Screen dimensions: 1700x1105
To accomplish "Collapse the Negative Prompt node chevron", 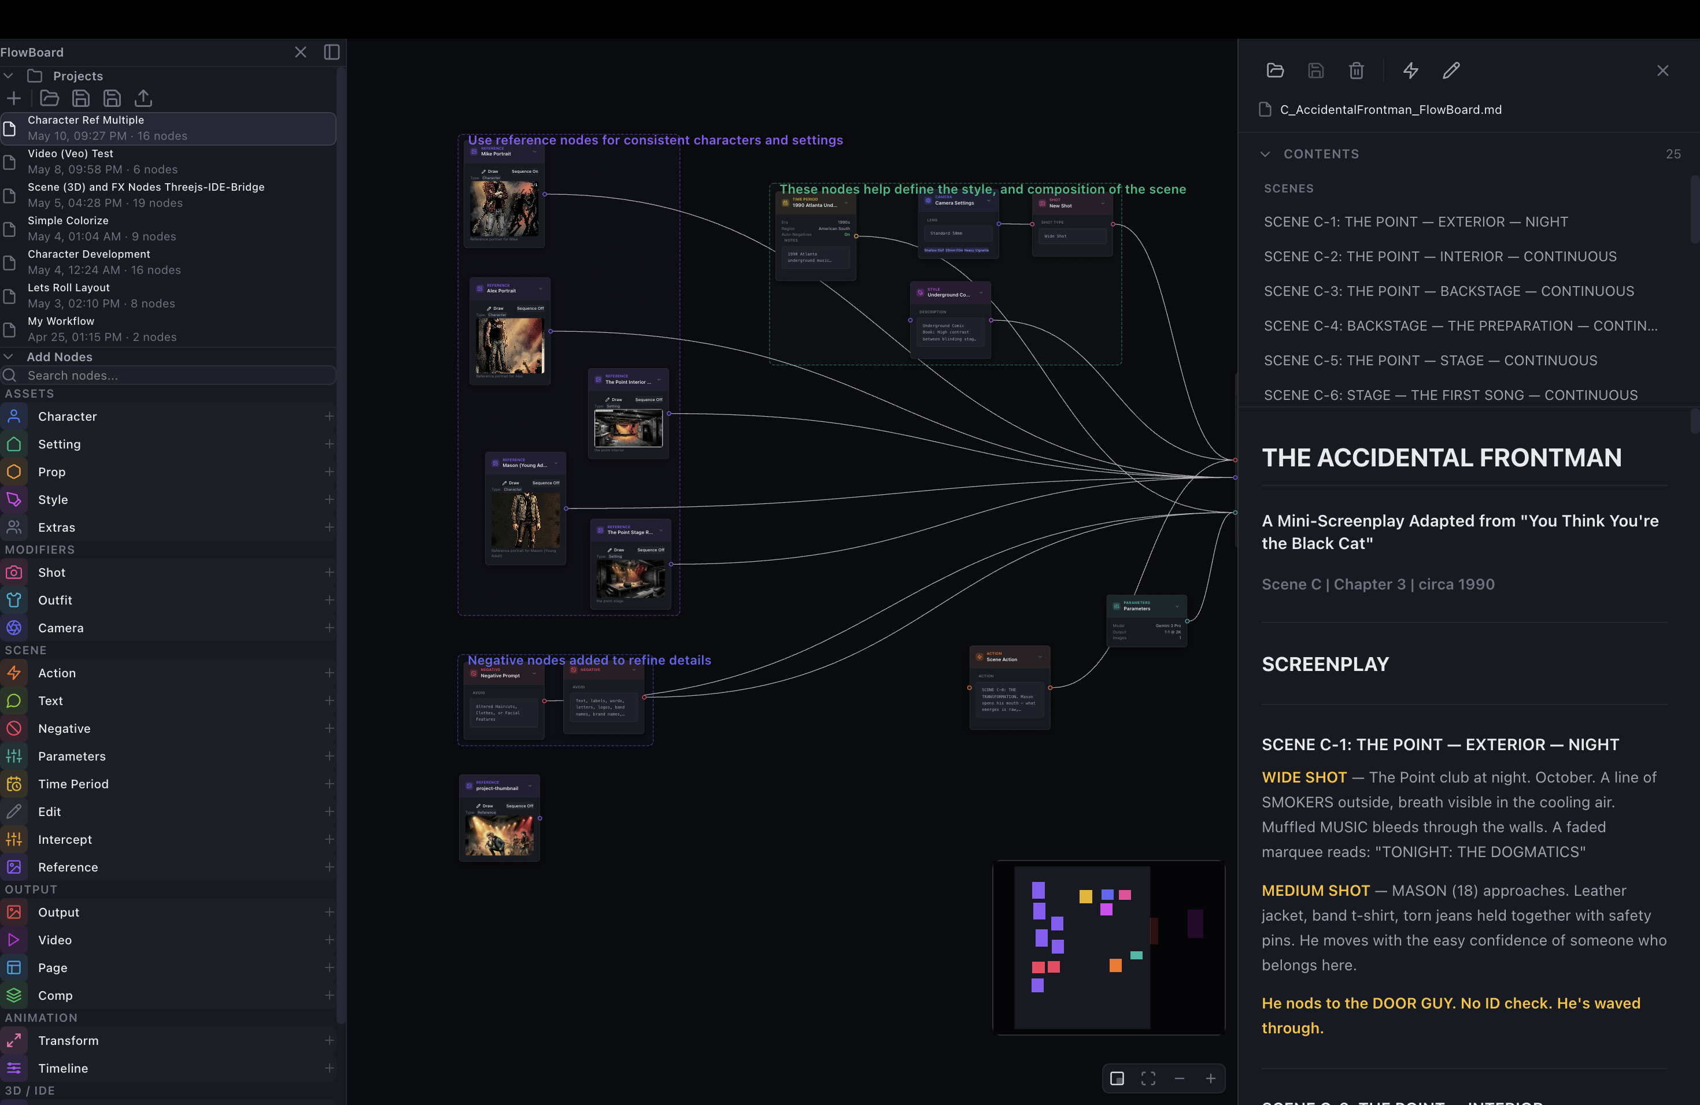I will point(534,674).
